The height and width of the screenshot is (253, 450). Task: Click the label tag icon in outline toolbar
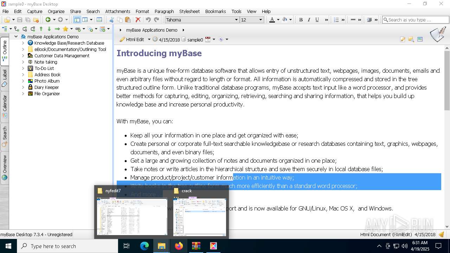pos(90,29)
